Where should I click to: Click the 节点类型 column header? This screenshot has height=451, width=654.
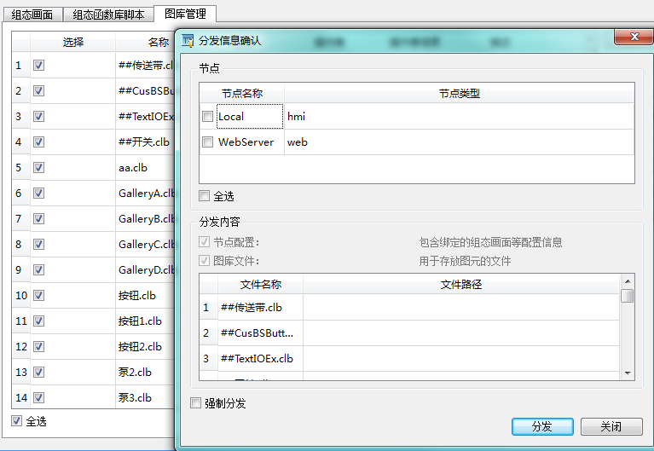460,94
